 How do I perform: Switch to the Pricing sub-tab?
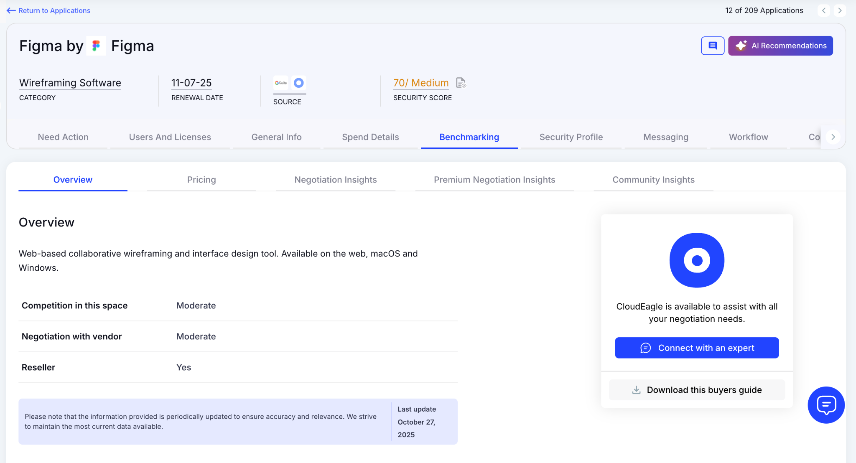(201, 180)
